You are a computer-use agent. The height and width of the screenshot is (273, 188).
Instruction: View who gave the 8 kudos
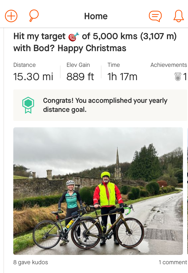pos(31,262)
